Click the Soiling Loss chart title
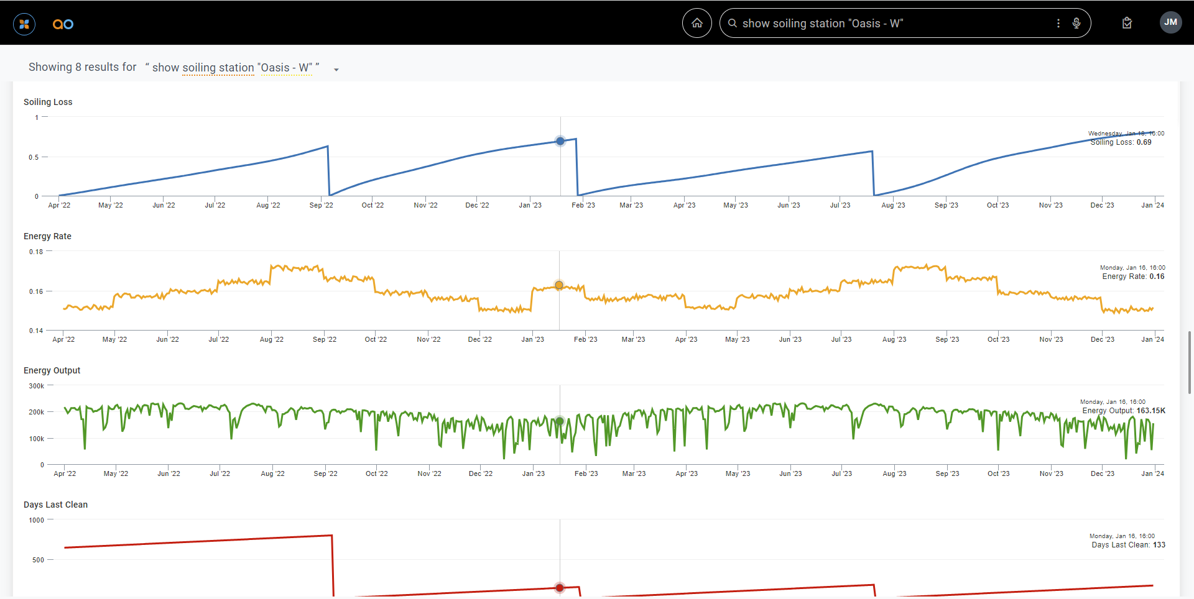This screenshot has width=1194, height=599. (48, 102)
